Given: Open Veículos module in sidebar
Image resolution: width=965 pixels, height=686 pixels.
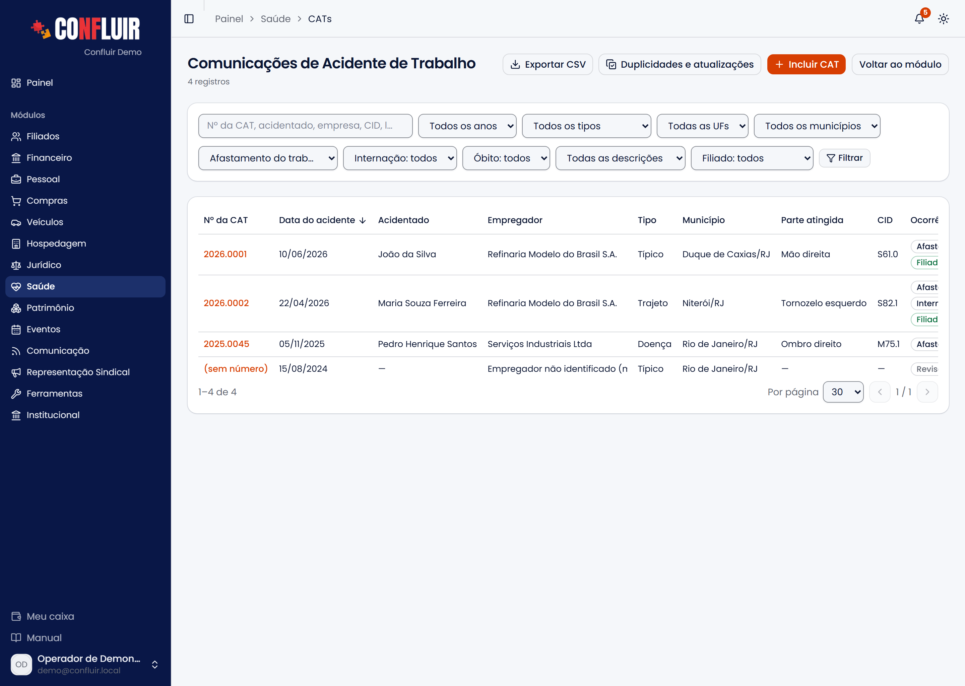Looking at the screenshot, I should [85, 222].
